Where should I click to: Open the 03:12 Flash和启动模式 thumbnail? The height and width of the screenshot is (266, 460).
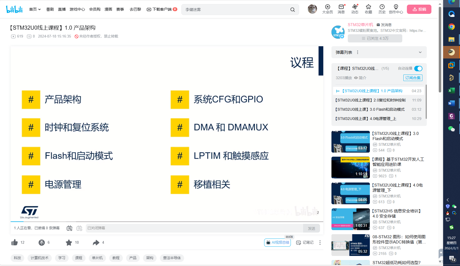tap(351, 142)
